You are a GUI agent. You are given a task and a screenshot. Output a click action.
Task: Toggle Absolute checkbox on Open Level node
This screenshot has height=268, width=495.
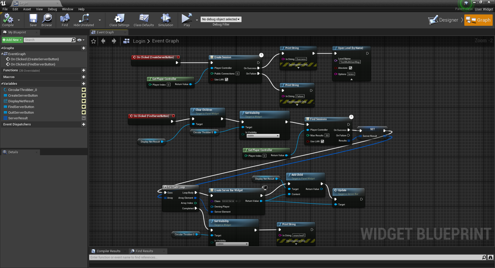350,68
